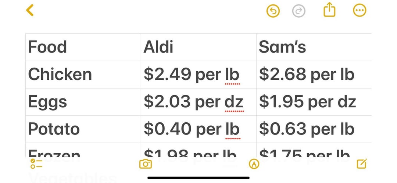Tap the Potato row label cell
Viewport: 397px width, 183px height.
coord(83,129)
